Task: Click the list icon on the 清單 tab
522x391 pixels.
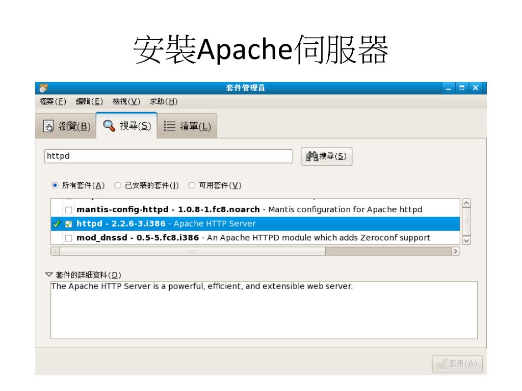Action: pyautogui.click(x=169, y=126)
